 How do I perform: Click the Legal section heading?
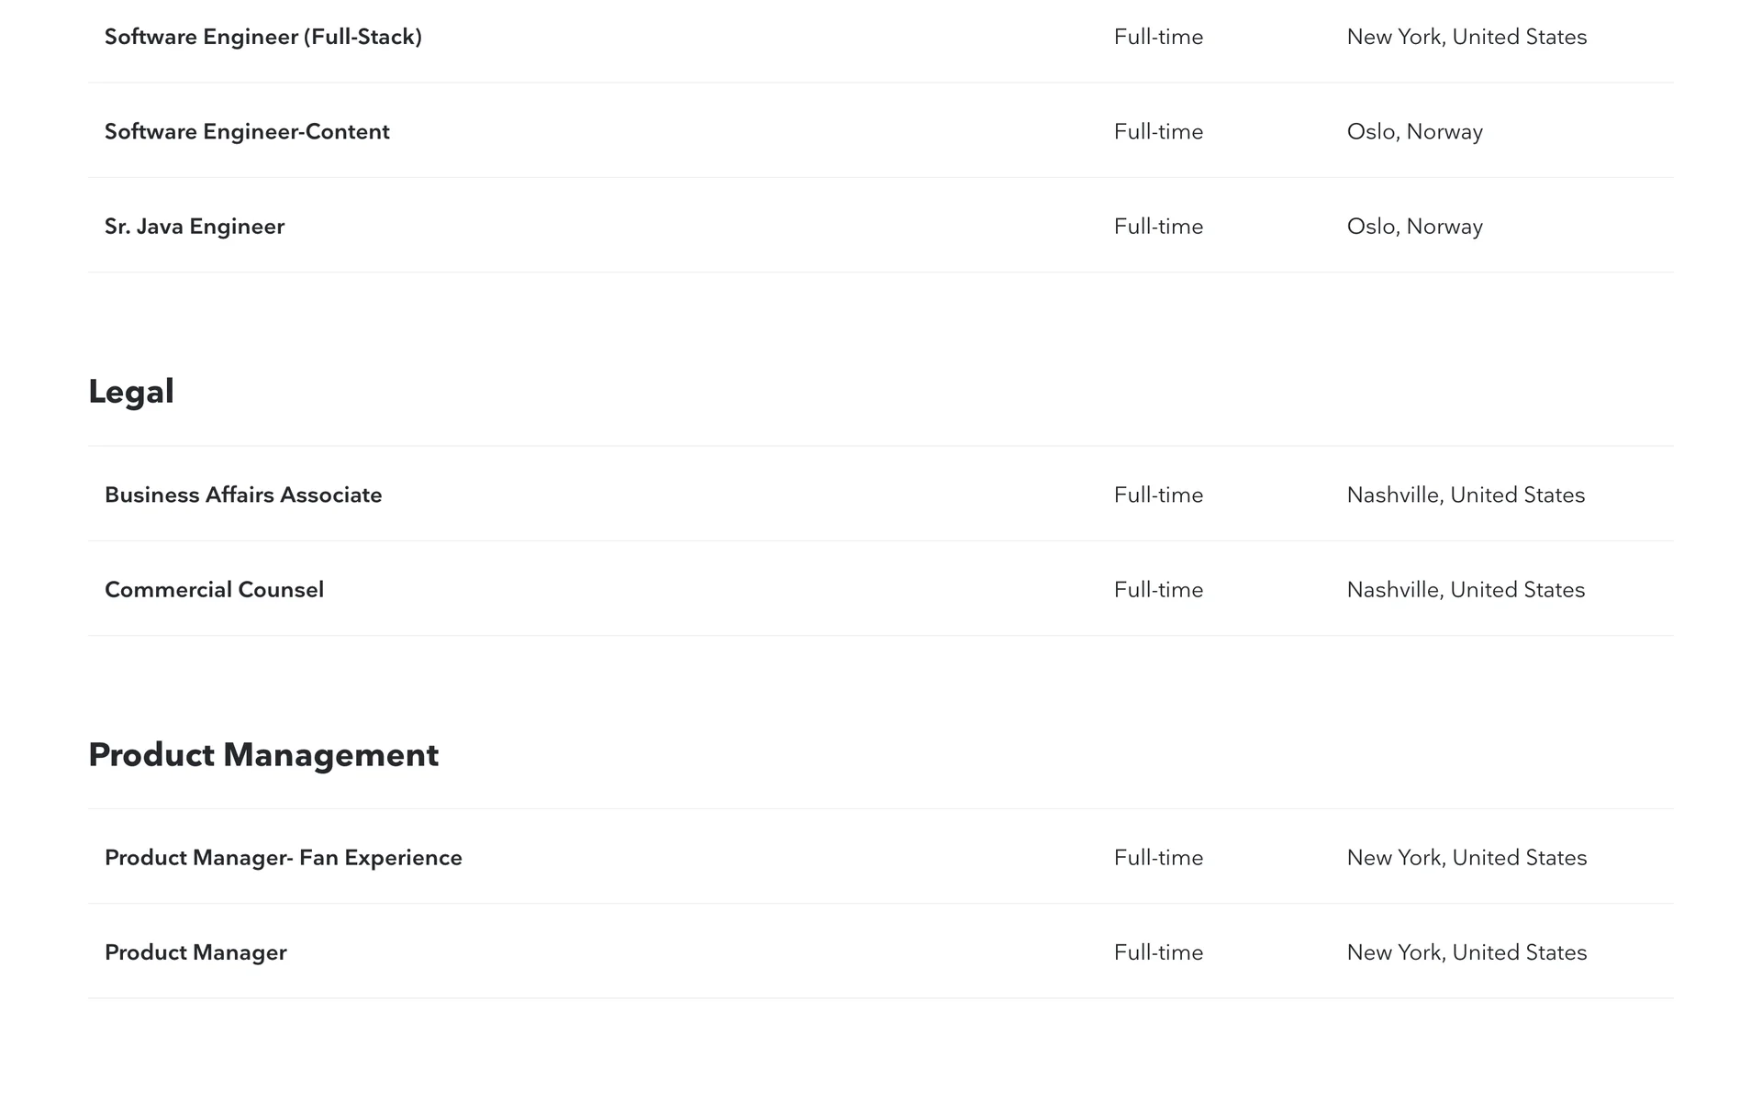tap(131, 392)
